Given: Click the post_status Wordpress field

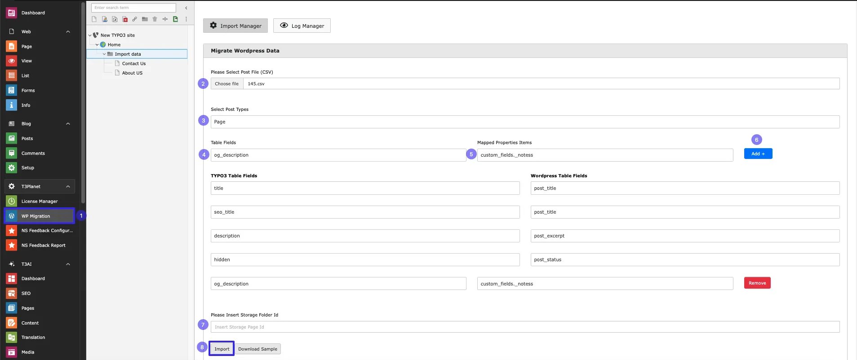Looking at the screenshot, I should click(x=685, y=259).
